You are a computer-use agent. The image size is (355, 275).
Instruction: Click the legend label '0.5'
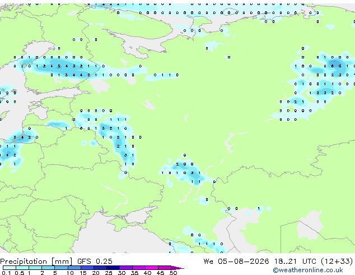coord(20,273)
